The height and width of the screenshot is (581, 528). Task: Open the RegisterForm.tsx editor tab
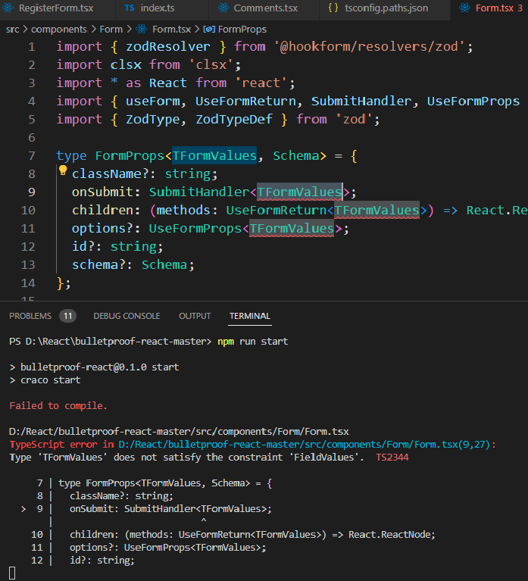pyautogui.click(x=55, y=8)
